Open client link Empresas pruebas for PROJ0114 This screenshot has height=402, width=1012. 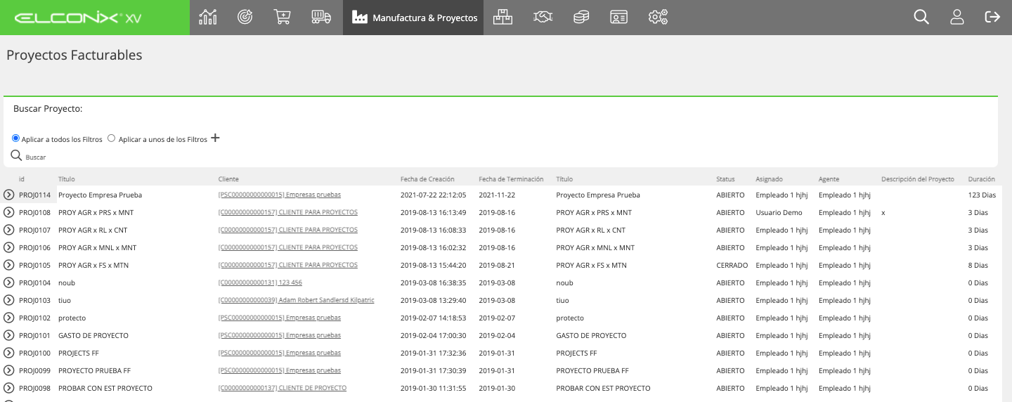coord(280,195)
